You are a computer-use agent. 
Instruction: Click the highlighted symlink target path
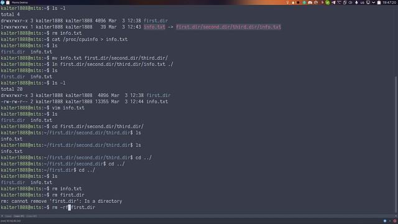228,27
